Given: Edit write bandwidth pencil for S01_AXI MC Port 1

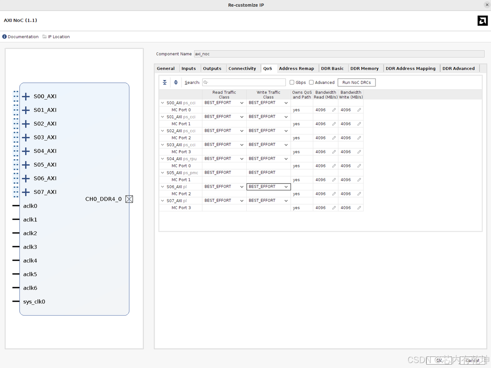Looking at the screenshot, I should pos(359,124).
